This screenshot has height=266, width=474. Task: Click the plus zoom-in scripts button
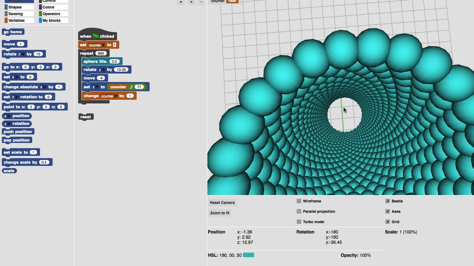point(181,2)
